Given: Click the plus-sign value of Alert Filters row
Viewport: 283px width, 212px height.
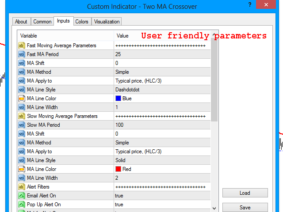Looking at the screenshot, I should click(x=161, y=187).
